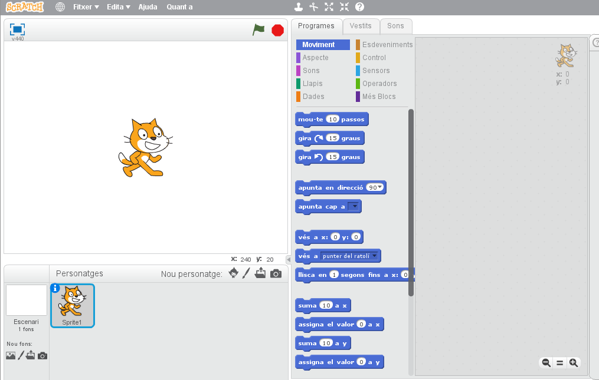Click the green flag to start
The width and height of the screenshot is (599, 380).
point(258,30)
